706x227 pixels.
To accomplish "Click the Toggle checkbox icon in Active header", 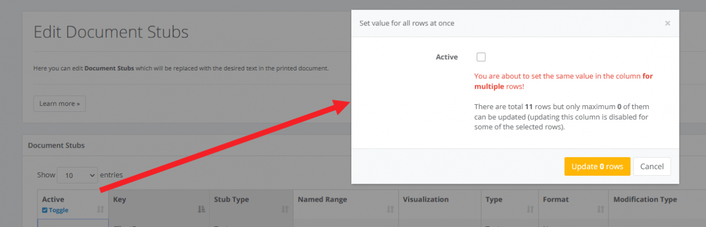I will coord(45,210).
